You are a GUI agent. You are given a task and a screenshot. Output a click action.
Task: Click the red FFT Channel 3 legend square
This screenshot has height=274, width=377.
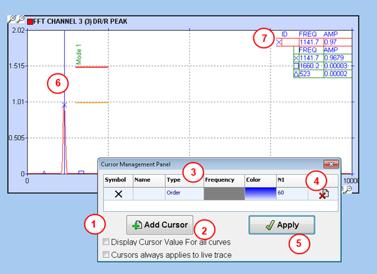pyautogui.click(x=30, y=22)
